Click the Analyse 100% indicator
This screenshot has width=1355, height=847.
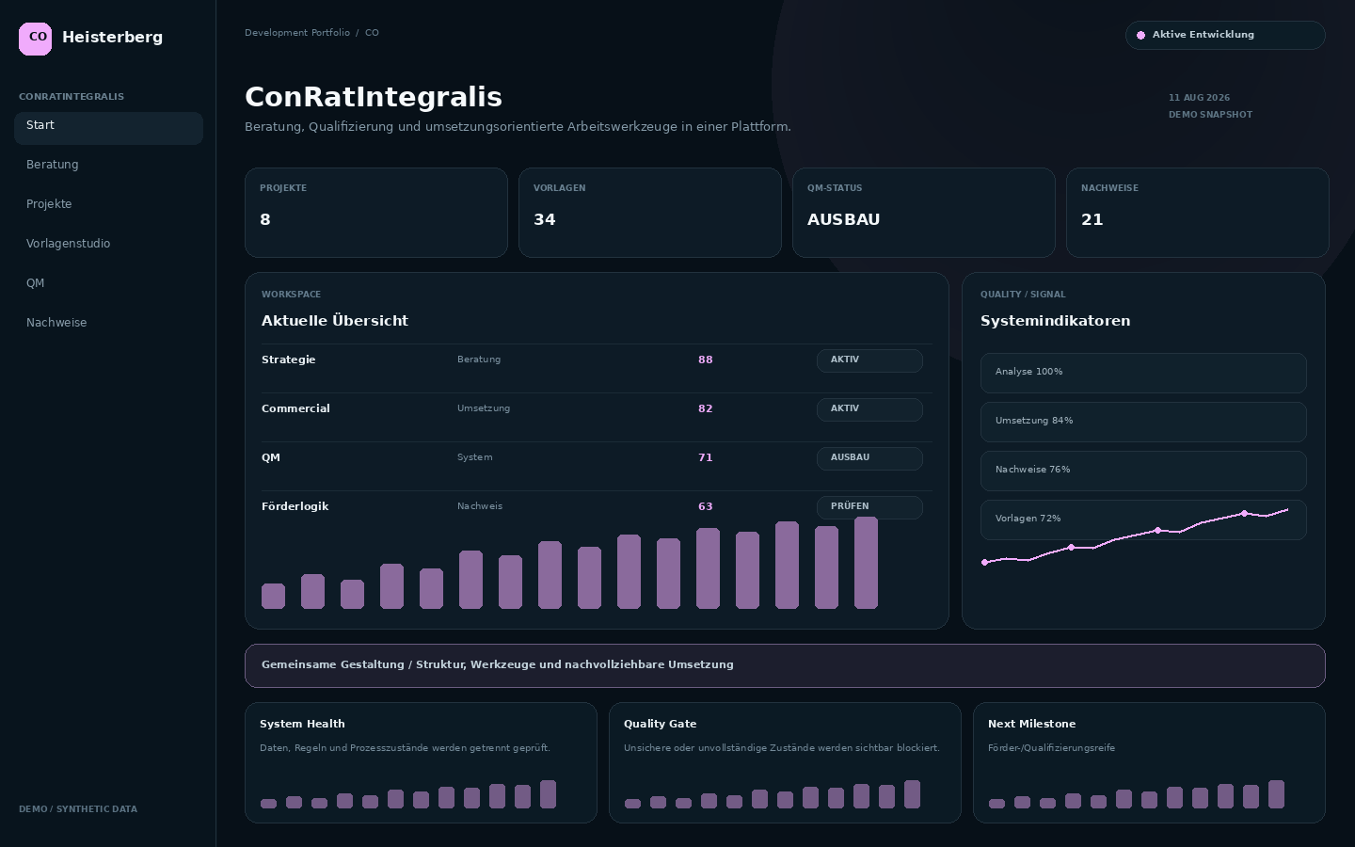(x=1143, y=373)
